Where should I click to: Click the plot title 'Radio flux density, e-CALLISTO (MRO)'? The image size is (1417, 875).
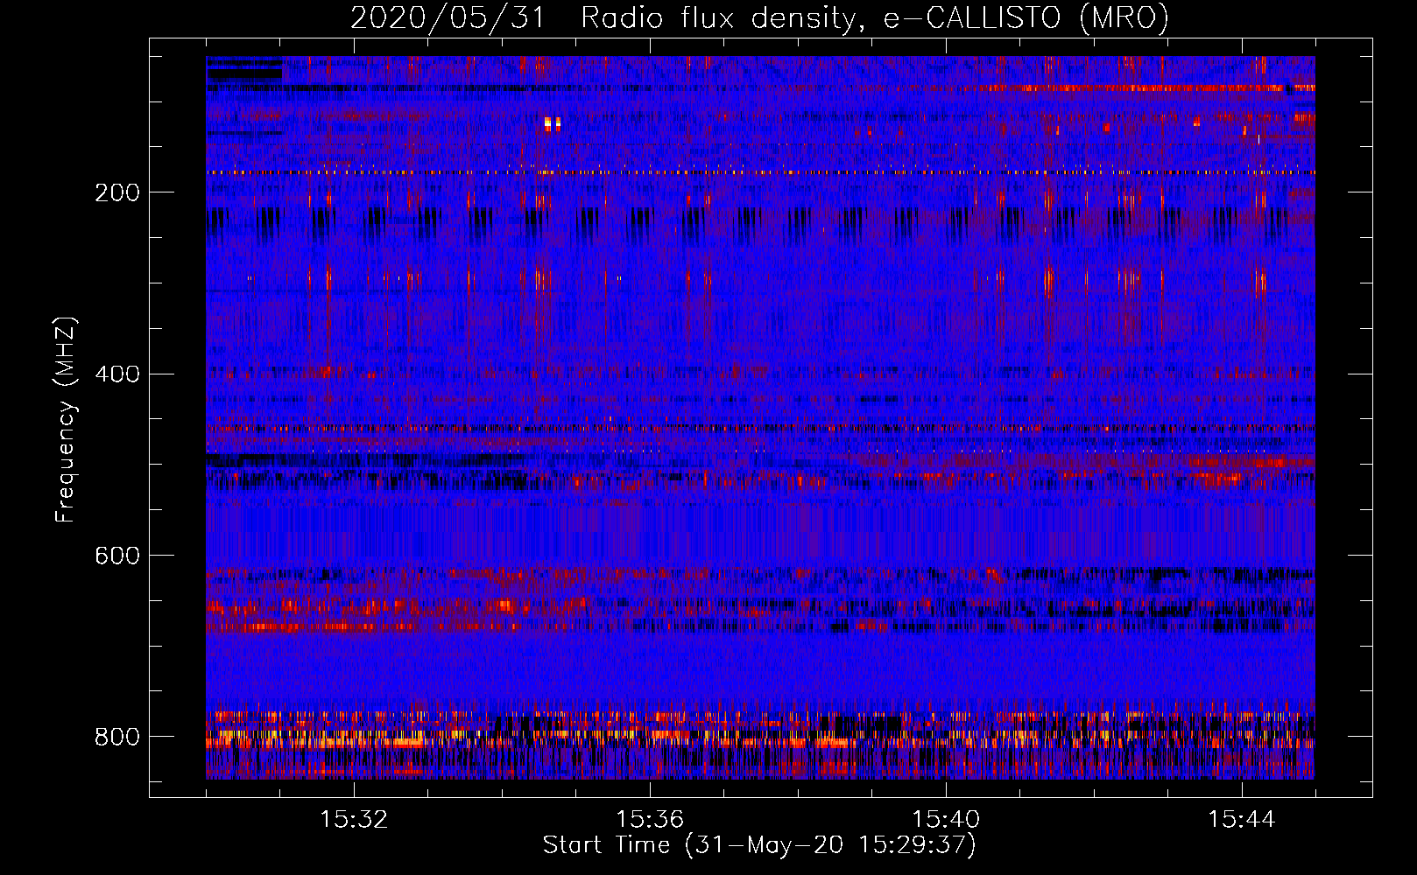pyautogui.click(x=875, y=18)
